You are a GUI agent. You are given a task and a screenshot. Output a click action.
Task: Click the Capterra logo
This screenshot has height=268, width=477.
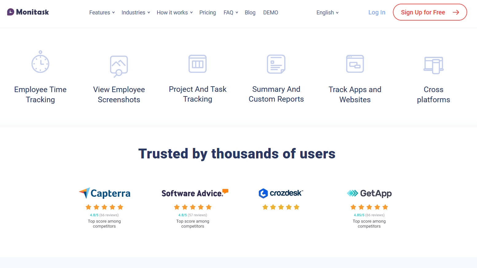tap(104, 193)
